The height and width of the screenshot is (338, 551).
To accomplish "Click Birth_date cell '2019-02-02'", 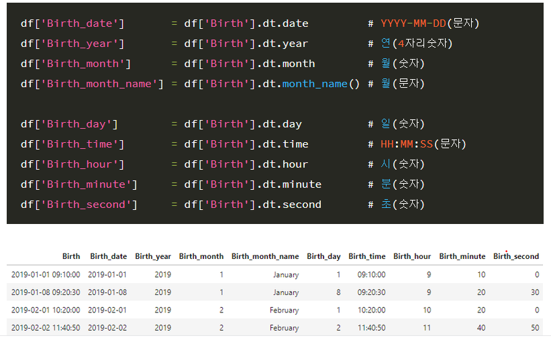I will (107, 328).
